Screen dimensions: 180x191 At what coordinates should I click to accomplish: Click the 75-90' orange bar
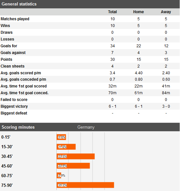85,185
